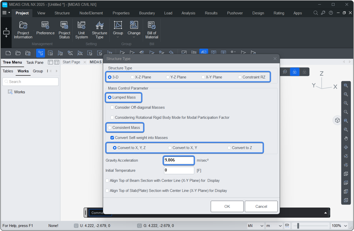Click the Zoom Window icon below Zoom Fit
The image size is (354, 231).
coord(346,94)
